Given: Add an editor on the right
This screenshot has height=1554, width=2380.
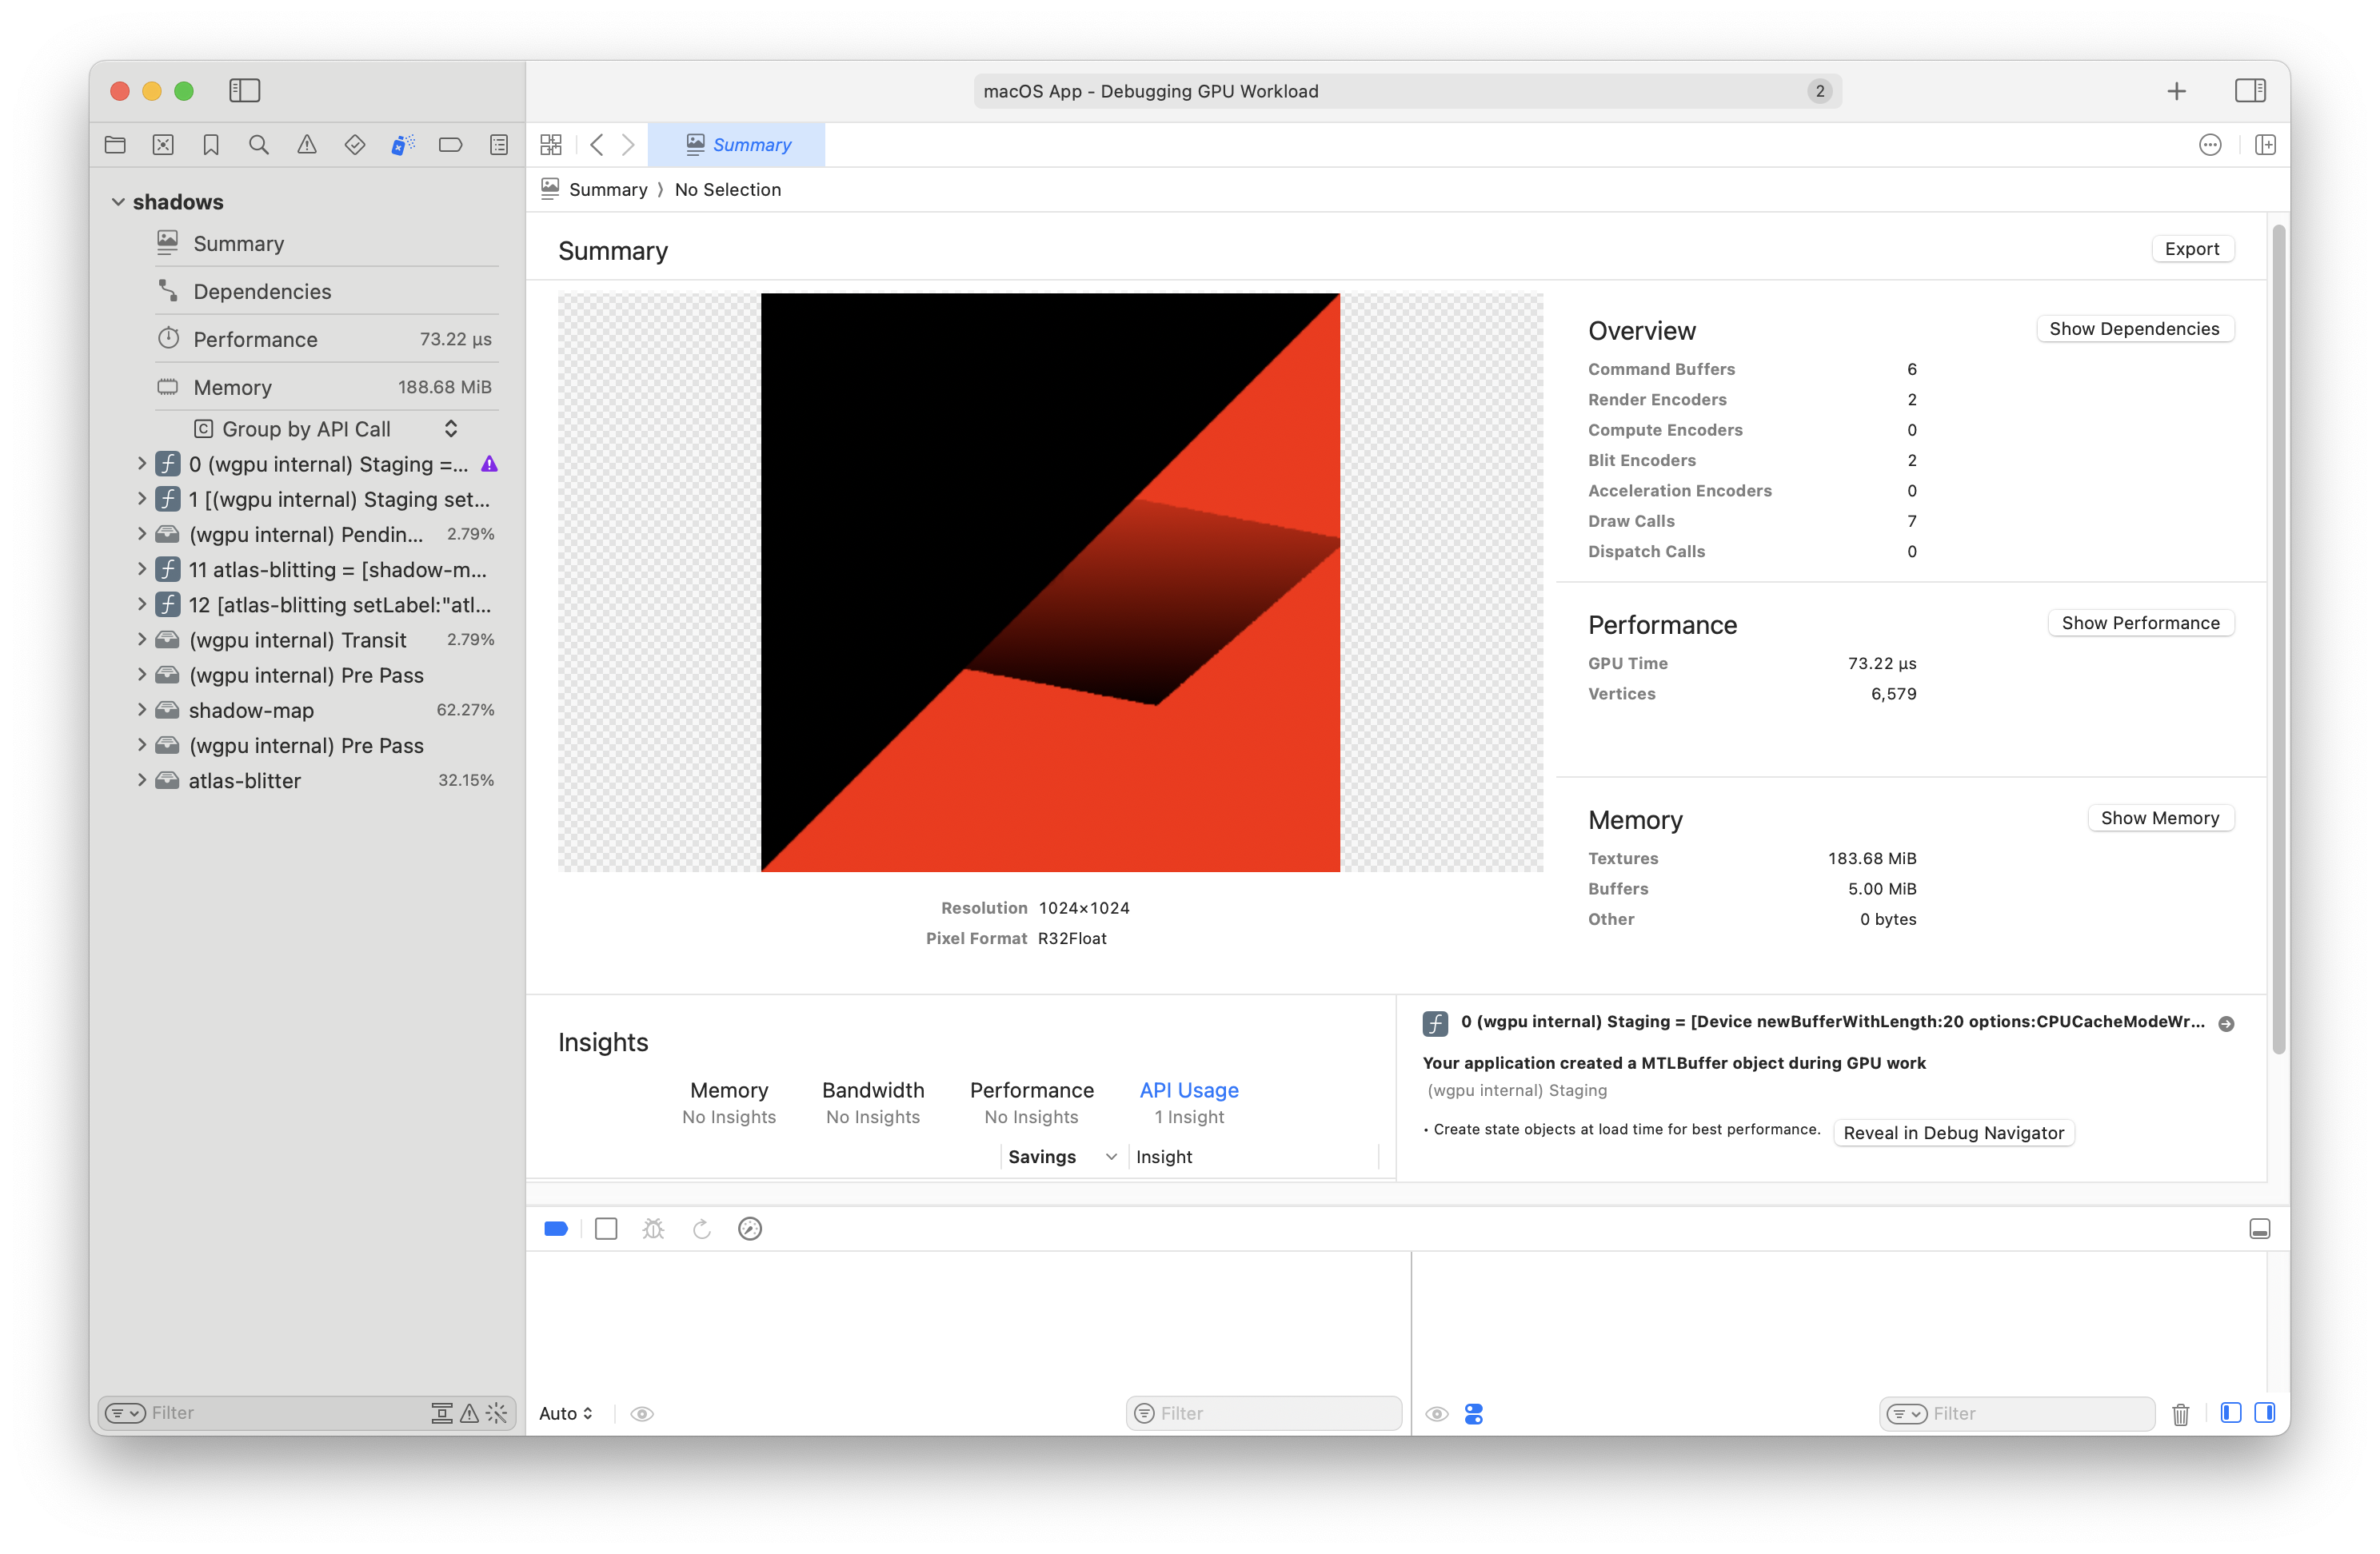Looking at the screenshot, I should [2265, 145].
